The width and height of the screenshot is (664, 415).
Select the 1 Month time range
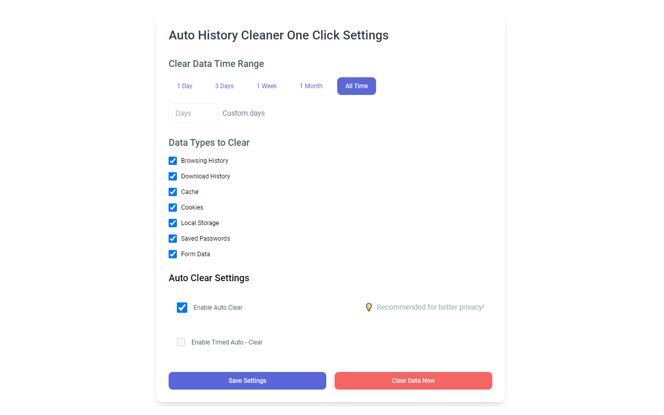pos(311,86)
